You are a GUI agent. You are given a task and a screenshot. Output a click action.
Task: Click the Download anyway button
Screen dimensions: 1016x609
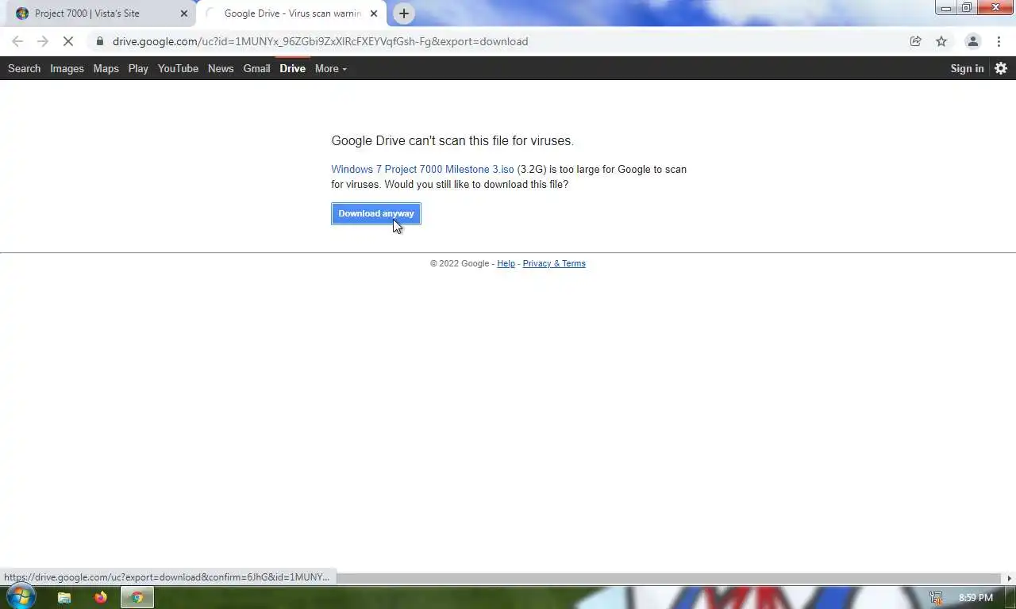click(375, 213)
